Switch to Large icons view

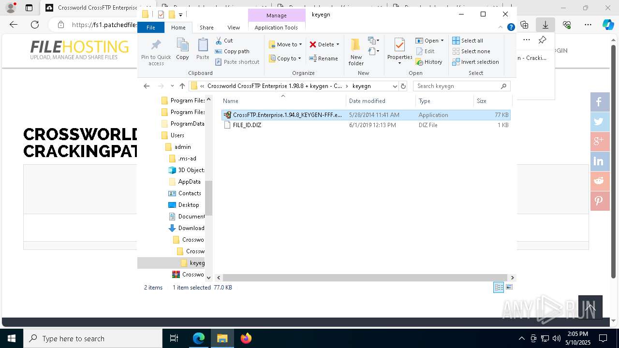[509, 287]
